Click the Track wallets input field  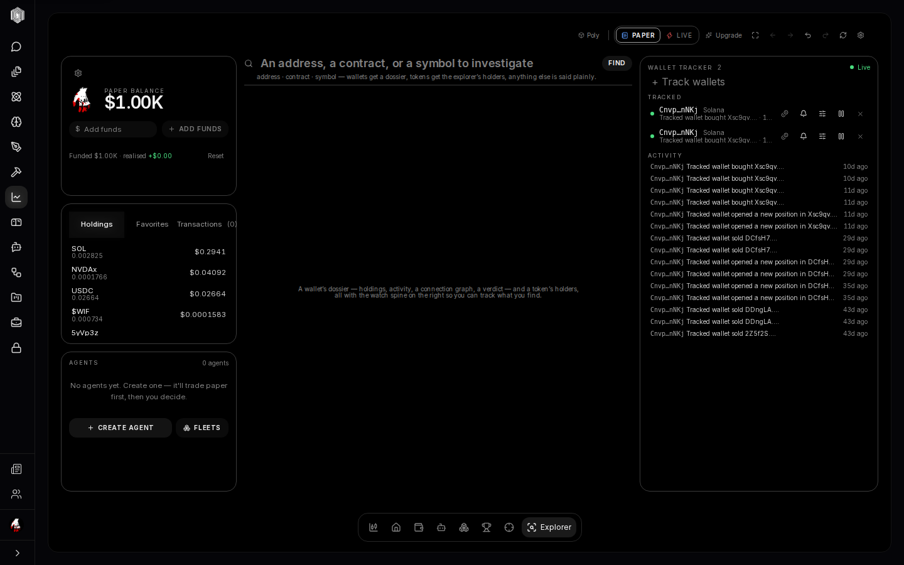click(760, 82)
